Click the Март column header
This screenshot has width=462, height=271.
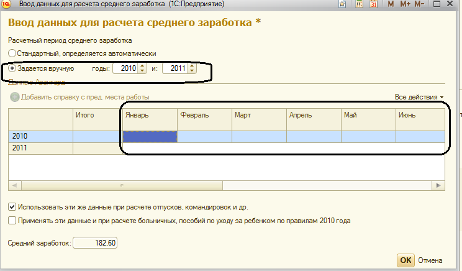point(259,119)
